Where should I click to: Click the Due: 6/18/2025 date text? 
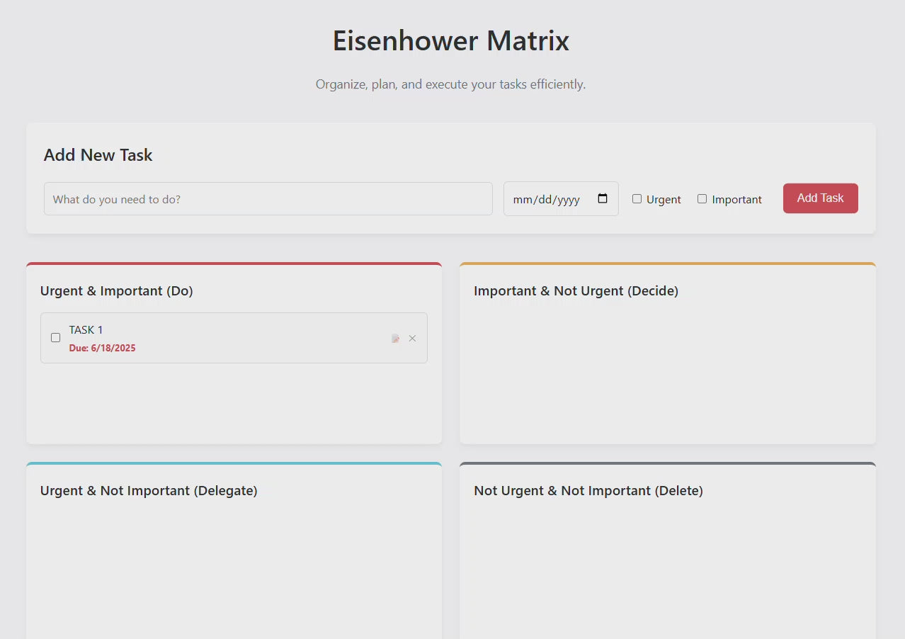point(102,348)
